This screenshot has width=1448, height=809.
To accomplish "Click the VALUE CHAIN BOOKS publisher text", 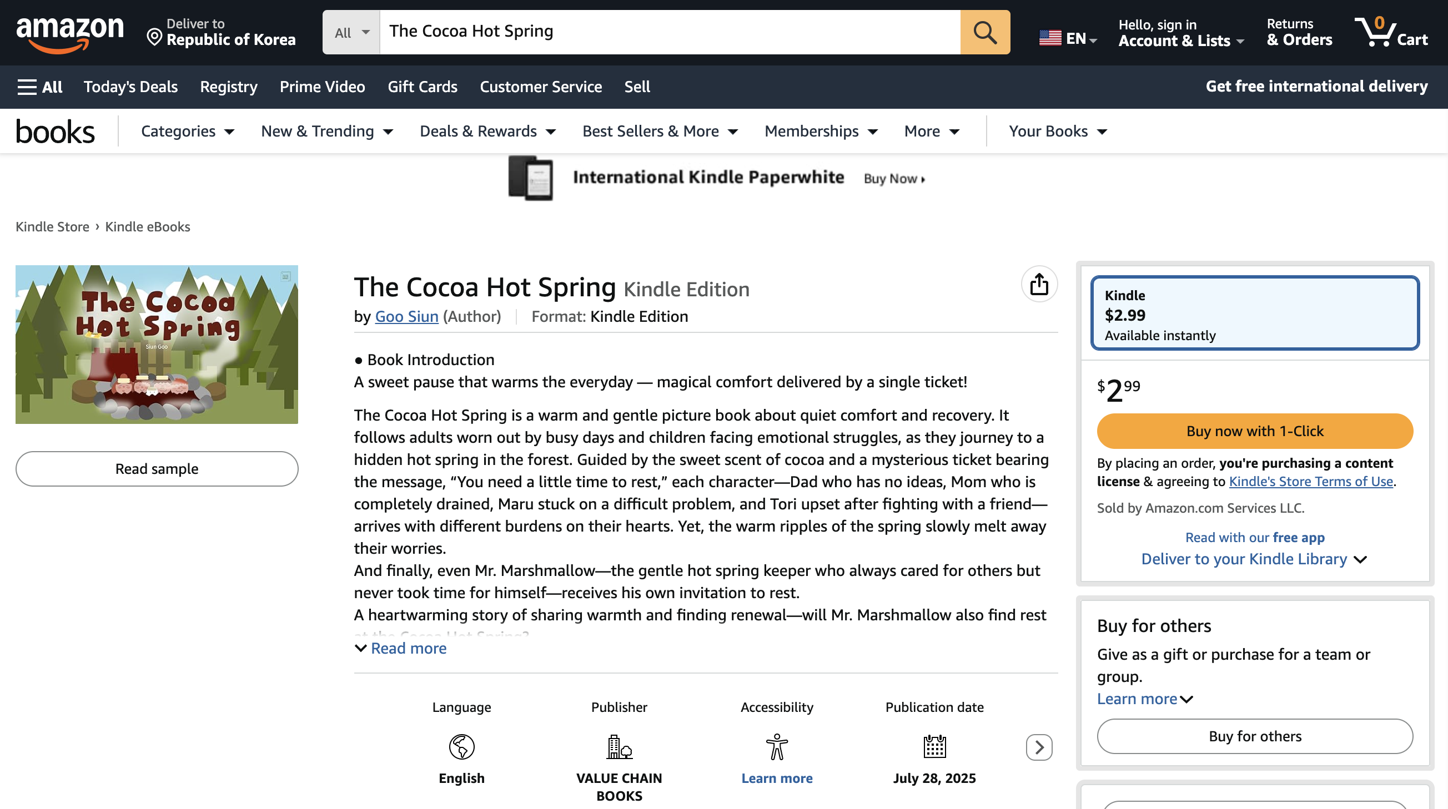I will (x=620, y=787).
